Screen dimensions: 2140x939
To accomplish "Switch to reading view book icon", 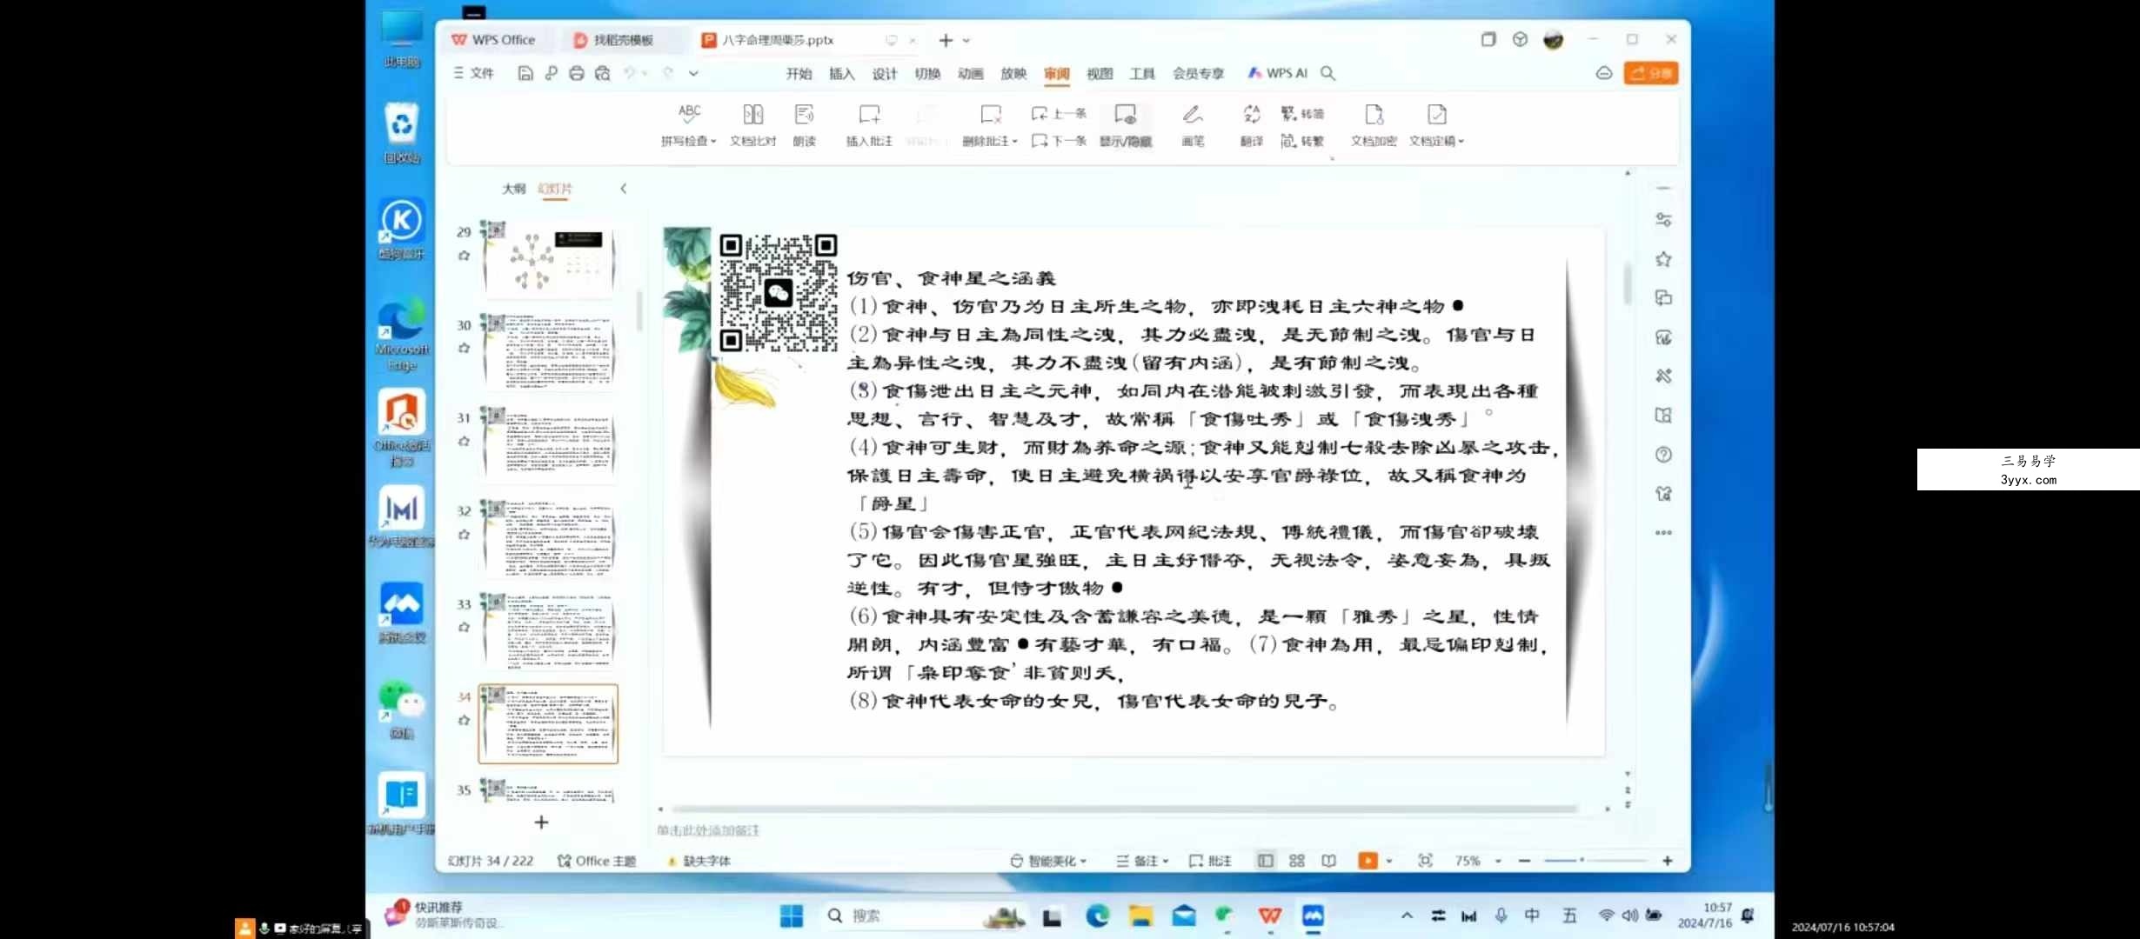I will (x=1328, y=861).
